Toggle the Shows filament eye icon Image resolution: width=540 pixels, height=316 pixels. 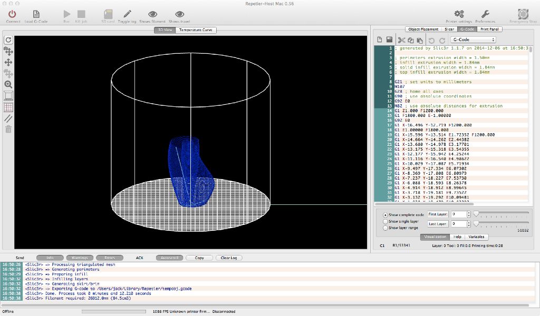pyautogui.click(x=152, y=14)
